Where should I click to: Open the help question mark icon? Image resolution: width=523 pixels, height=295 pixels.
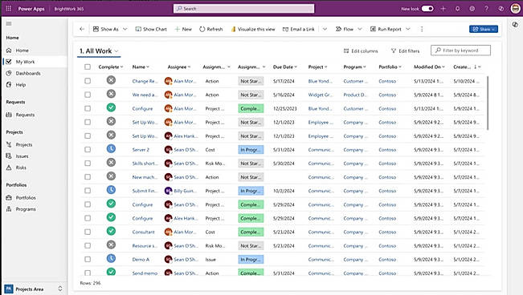coord(486,9)
